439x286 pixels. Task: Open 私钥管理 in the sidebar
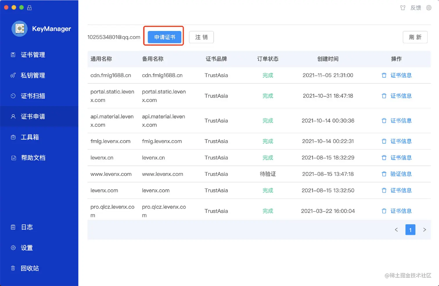coord(39,75)
